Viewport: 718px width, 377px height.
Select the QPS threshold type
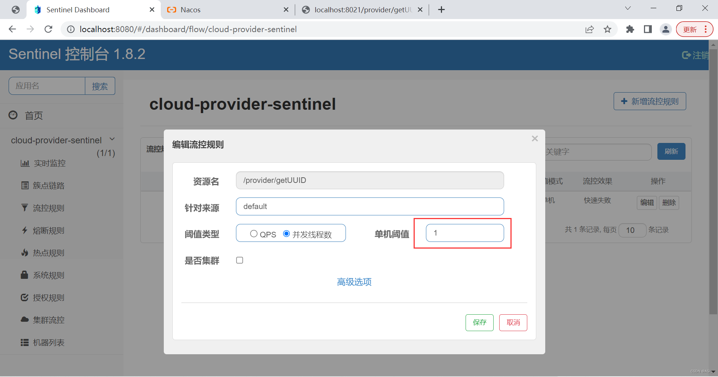click(254, 234)
